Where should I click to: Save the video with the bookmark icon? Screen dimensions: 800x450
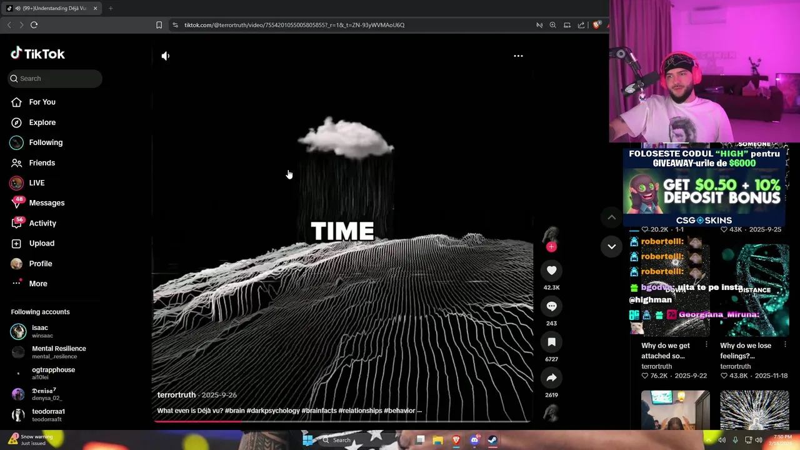point(551,342)
